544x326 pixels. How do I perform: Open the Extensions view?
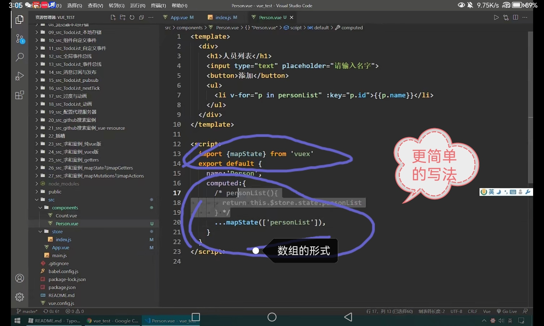(20, 95)
